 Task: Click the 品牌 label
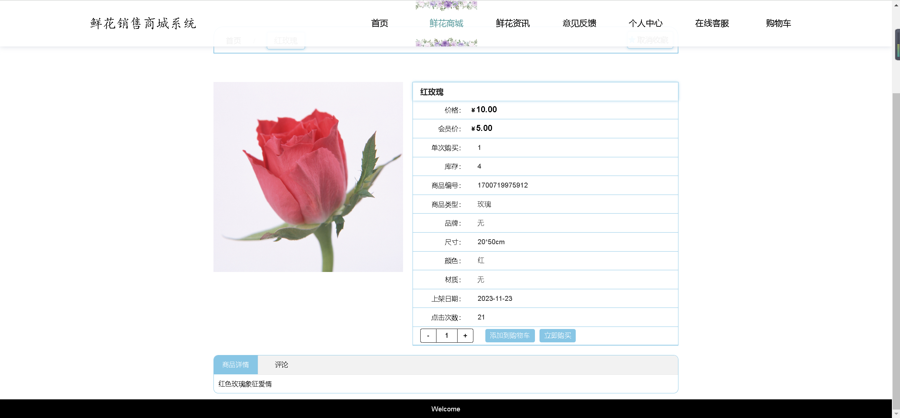coord(453,223)
